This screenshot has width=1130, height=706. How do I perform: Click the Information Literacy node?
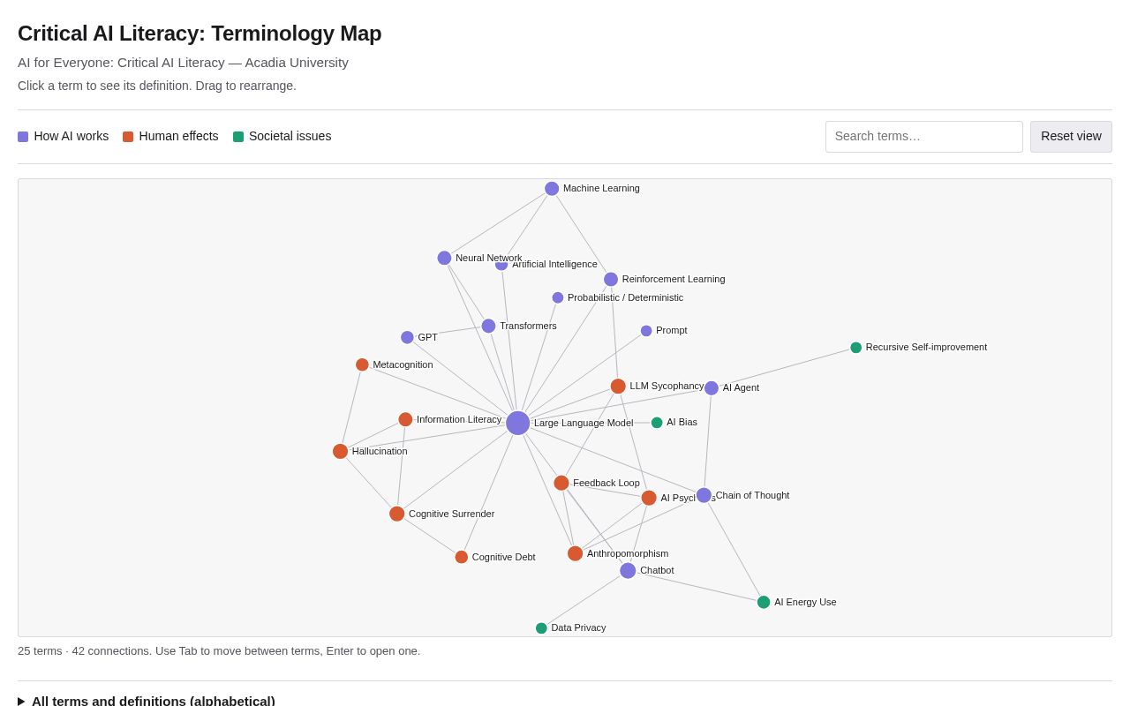405,419
